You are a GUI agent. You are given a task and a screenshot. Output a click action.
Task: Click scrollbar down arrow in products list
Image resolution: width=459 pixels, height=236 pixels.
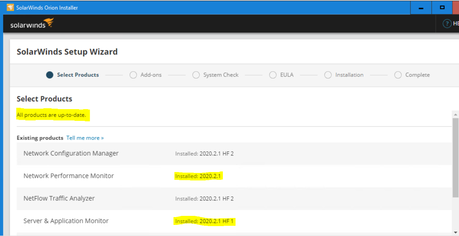[455, 232]
